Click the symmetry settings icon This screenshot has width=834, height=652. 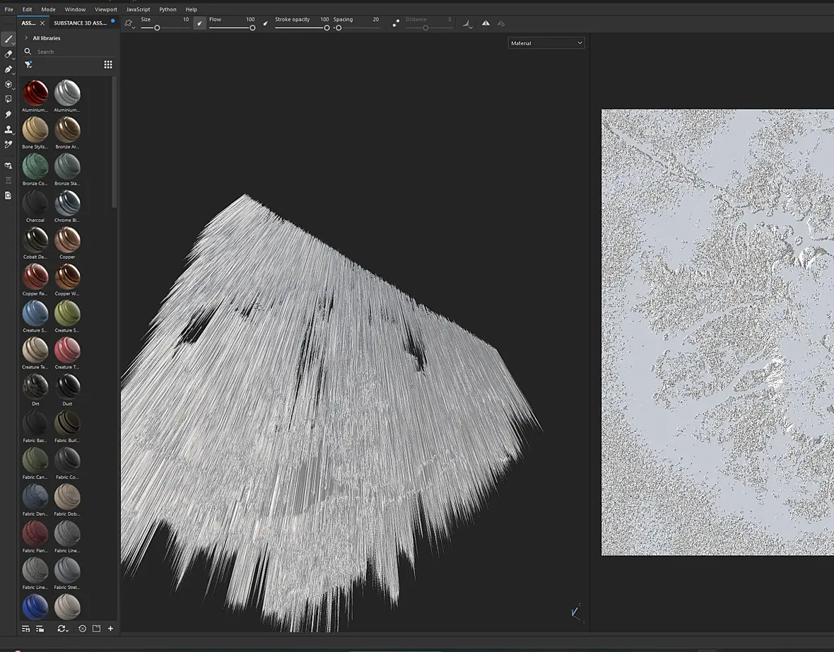coord(500,23)
